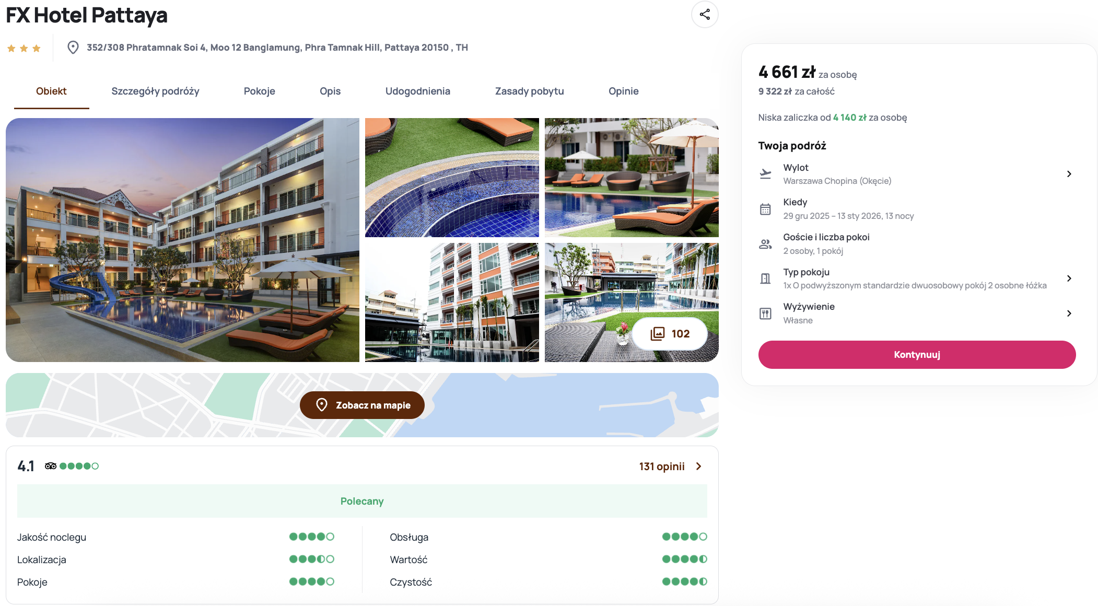Click the 4.1 overall rating score

coord(26,466)
